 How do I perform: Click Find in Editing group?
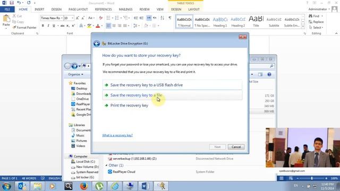click(314, 16)
